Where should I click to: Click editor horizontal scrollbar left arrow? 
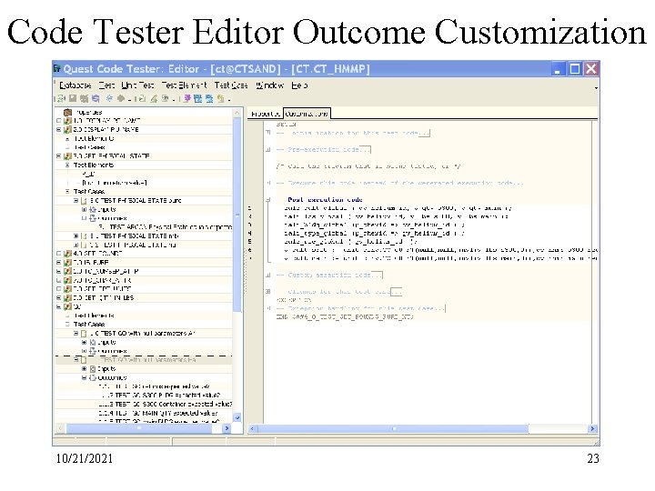click(252, 429)
